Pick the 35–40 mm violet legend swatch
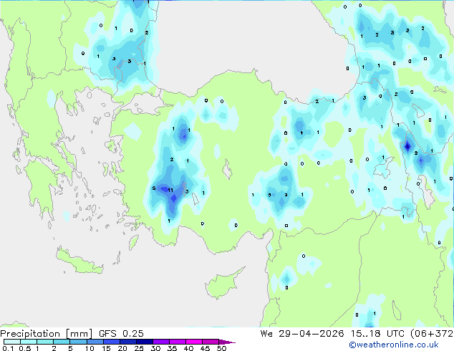 click(x=177, y=342)
